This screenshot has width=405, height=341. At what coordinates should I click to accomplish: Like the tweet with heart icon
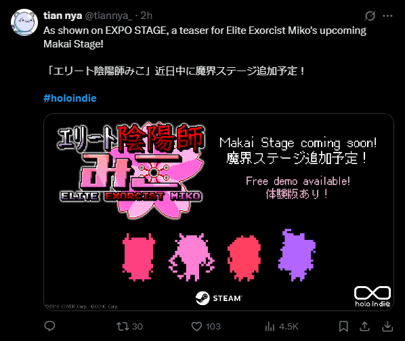196,326
